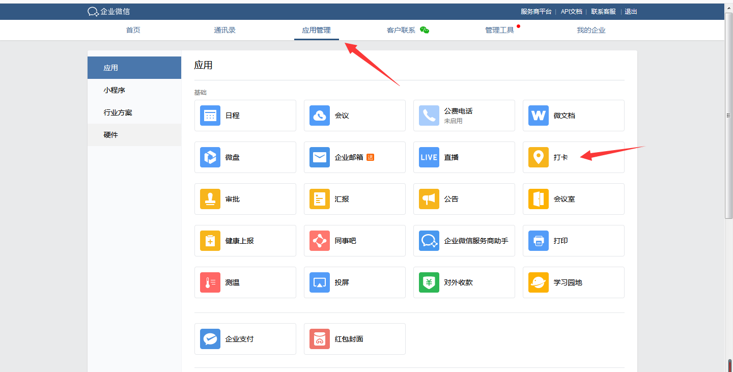Click the 汇报 report icon
Image resolution: width=733 pixels, height=372 pixels.
[320, 199]
